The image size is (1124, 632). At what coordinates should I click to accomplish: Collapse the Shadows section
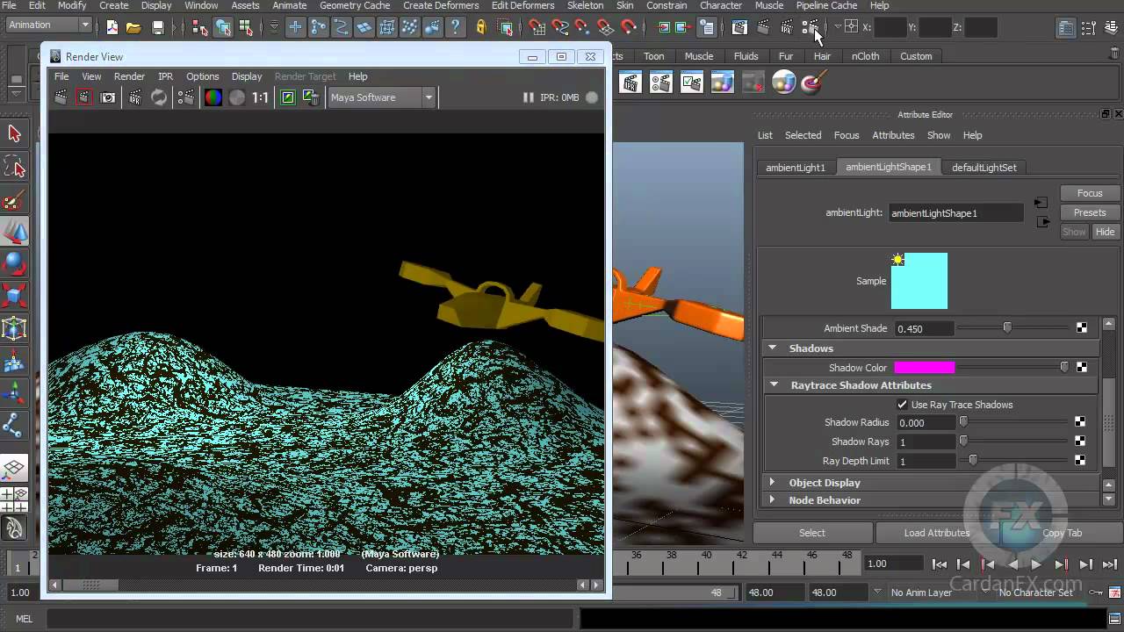[773, 348]
